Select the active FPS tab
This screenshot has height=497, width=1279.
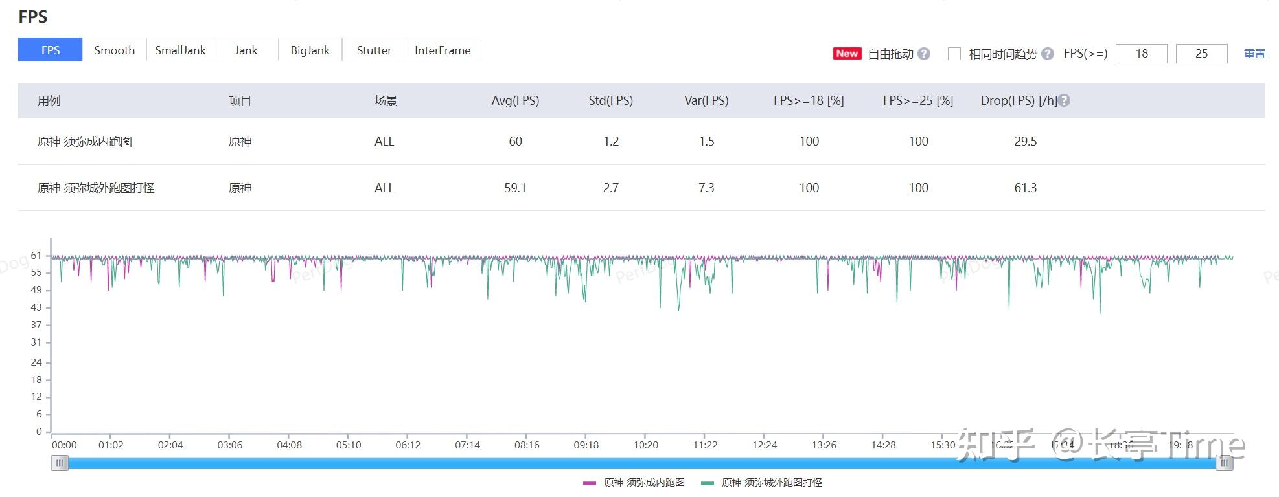coord(50,50)
